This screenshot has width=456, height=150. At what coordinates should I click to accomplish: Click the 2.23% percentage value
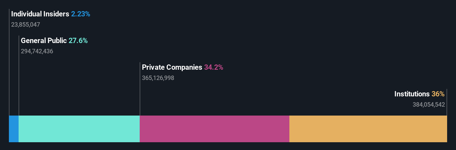coord(81,14)
